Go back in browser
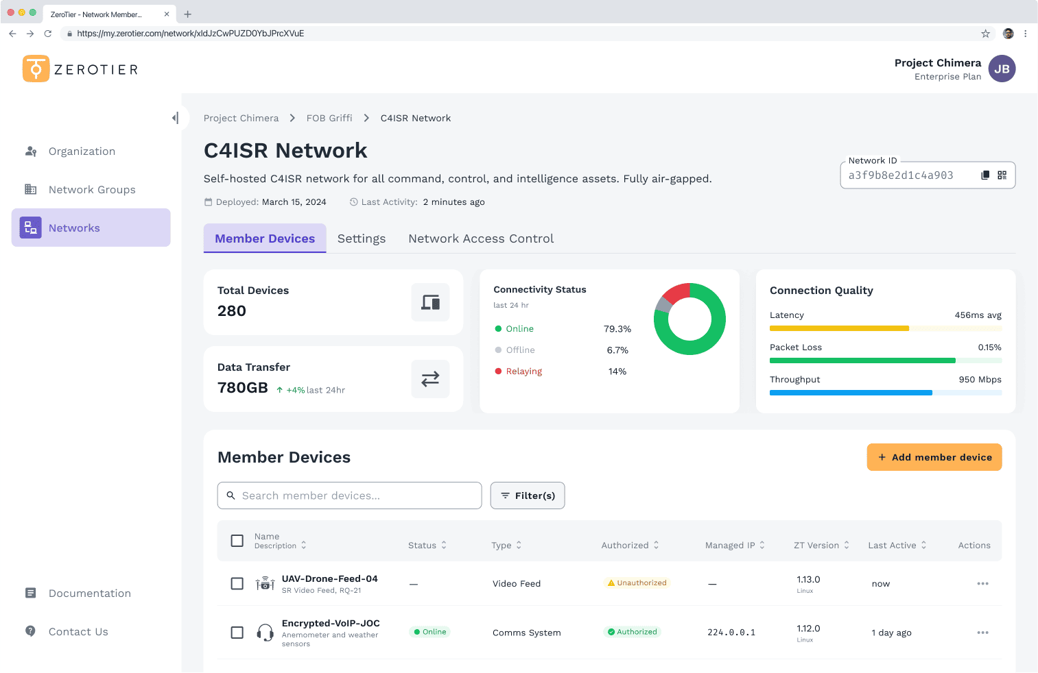The image size is (1038, 673). [12, 34]
